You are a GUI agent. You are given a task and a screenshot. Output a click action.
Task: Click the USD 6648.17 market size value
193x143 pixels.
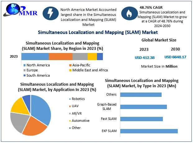click(175, 57)
